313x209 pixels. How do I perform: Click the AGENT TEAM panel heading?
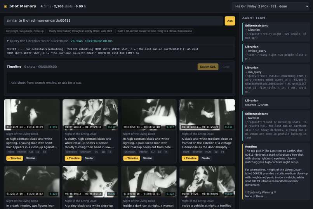254,18
